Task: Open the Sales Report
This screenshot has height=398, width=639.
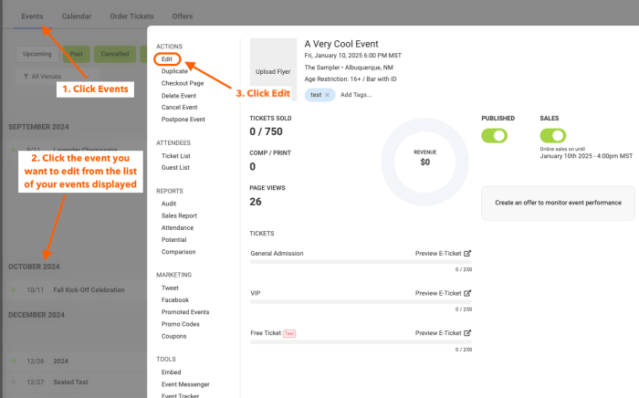Action: pyautogui.click(x=179, y=215)
